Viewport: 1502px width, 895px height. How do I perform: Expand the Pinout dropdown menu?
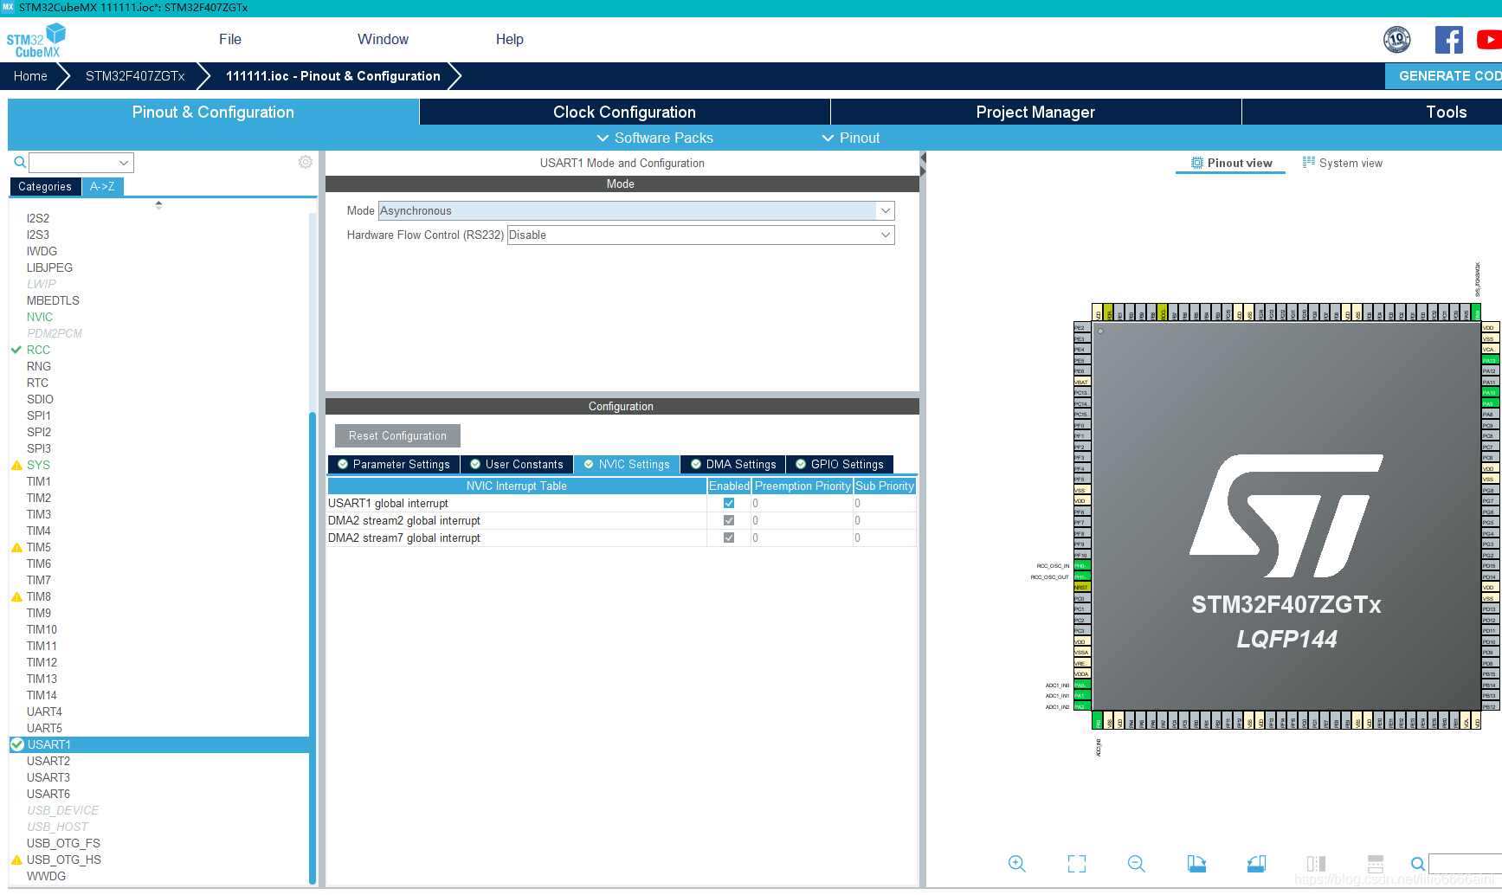[x=850, y=138]
